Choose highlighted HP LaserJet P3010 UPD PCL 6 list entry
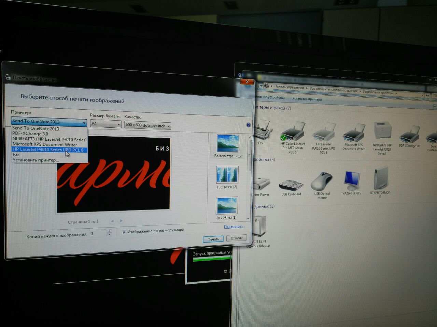The height and width of the screenshot is (327, 437). [x=50, y=150]
